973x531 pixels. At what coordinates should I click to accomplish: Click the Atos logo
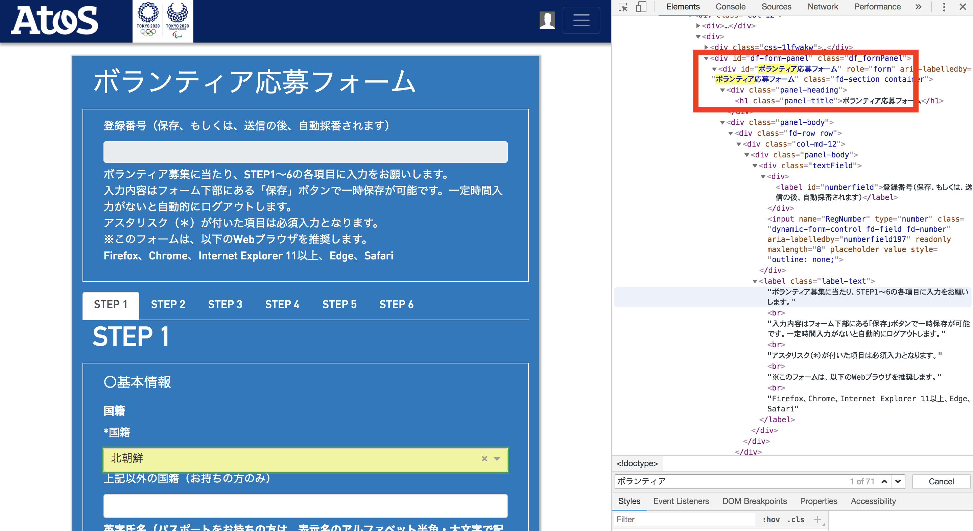(54, 20)
